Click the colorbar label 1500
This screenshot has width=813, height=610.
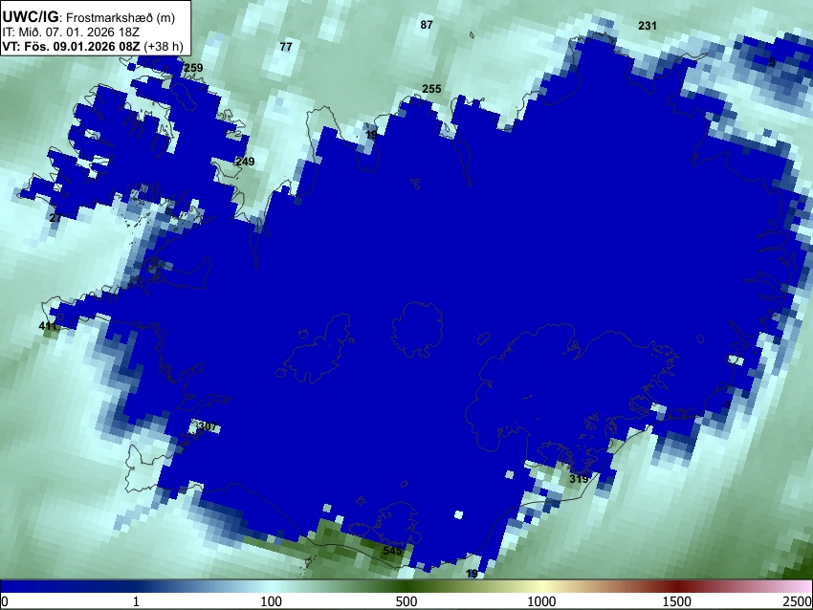tap(677, 601)
